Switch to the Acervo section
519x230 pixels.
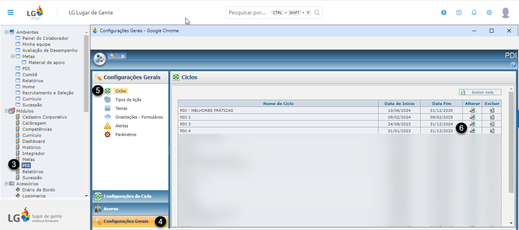[x=111, y=209]
